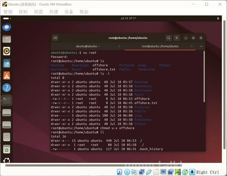Click the optical drive status bar icon
227x176 pixels.
(127, 172)
